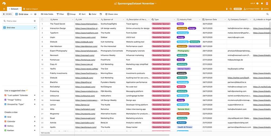This screenshot has width=271, height=136.
Task: Add a new Kanban view with plus
Action: [35, 130]
